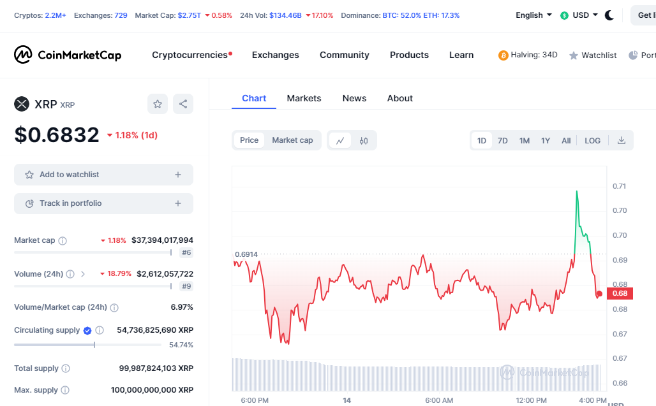Screen dimensions: 656x406
Task: Set chart range to 7D
Action: [502, 141]
